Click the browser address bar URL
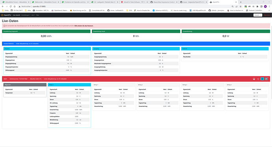 pos(39,6)
